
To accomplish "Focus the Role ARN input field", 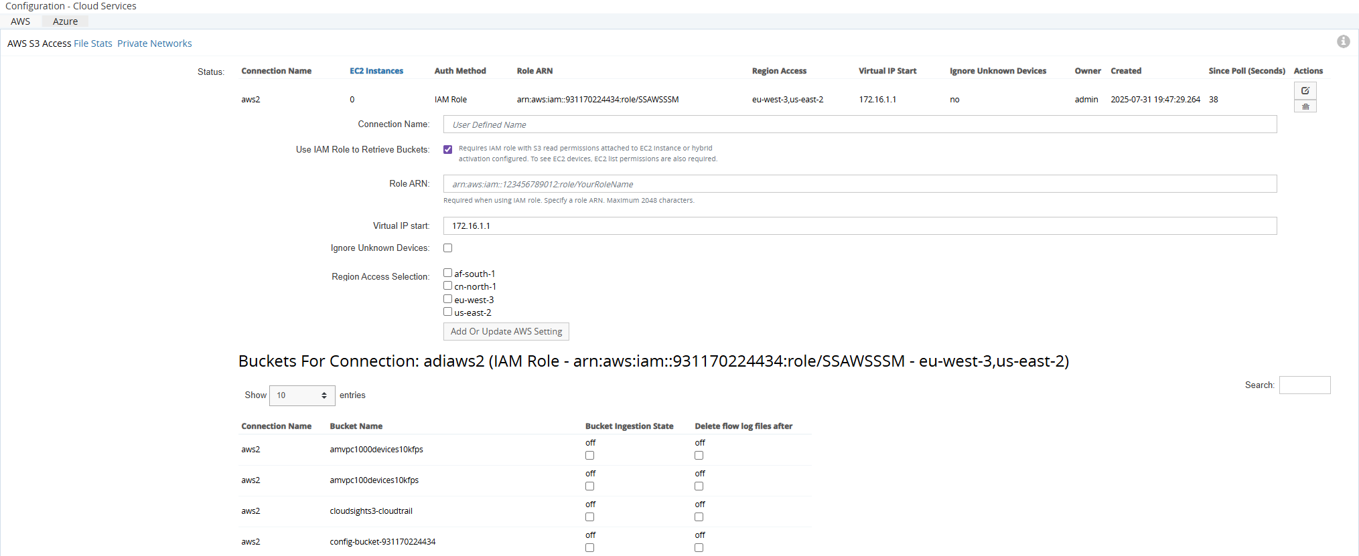I will click(860, 184).
